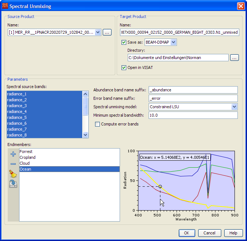
Task: Expand the Spectral unmixing model dropdown
Action: [234, 107]
